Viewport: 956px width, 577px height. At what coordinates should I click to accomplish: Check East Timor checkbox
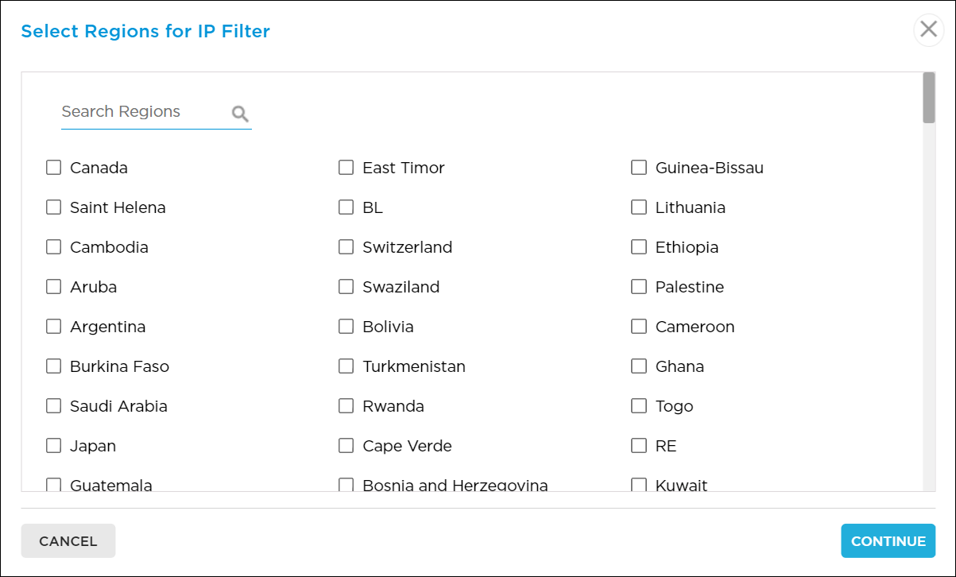click(346, 167)
